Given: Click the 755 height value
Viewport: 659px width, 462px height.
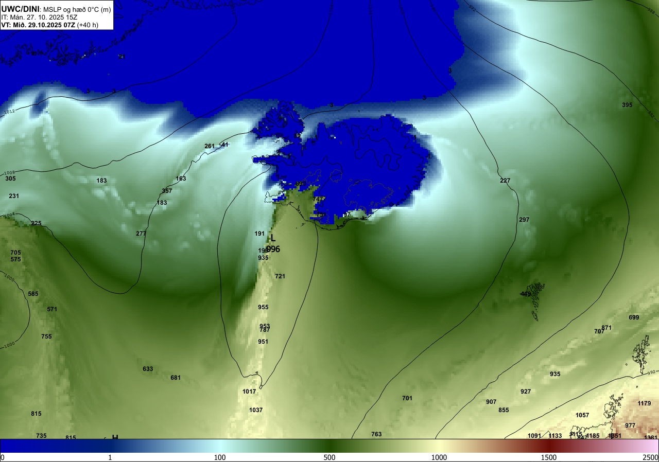Looking at the screenshot, I should (x=47, y=336).
